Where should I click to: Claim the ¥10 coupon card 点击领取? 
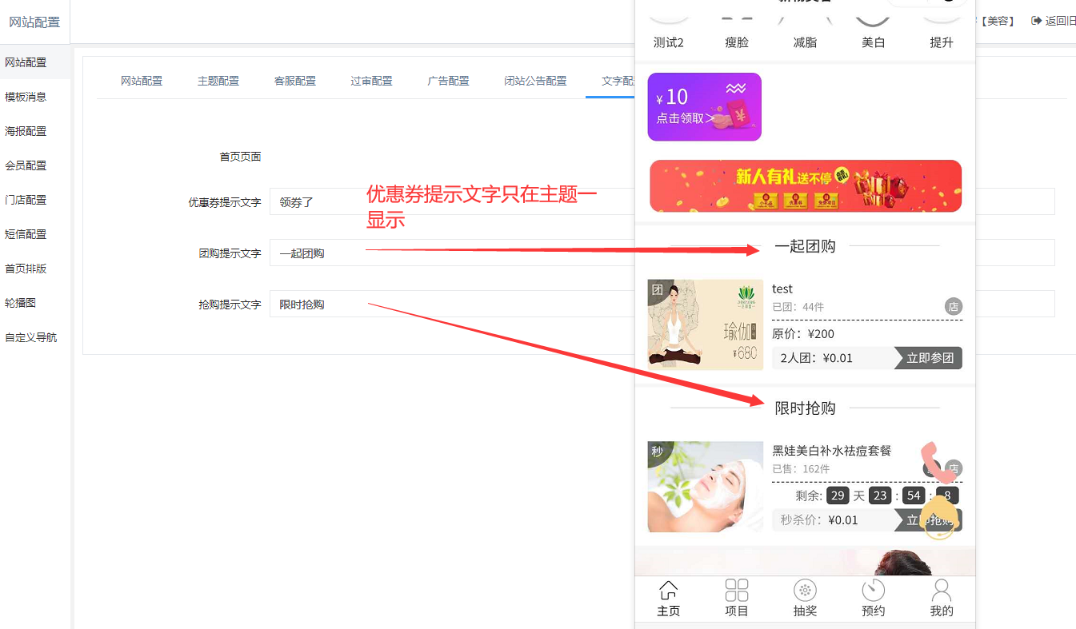[x=704, y=107]
